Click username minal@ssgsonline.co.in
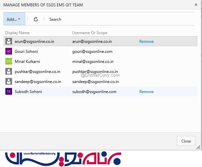 coord(93,62)
